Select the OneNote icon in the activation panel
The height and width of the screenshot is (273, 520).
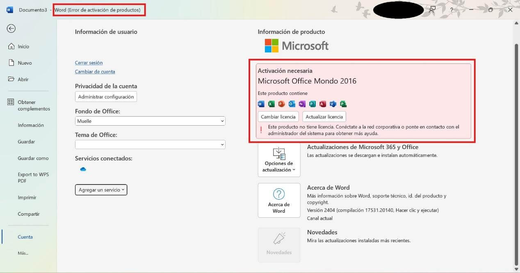[302, 104]
